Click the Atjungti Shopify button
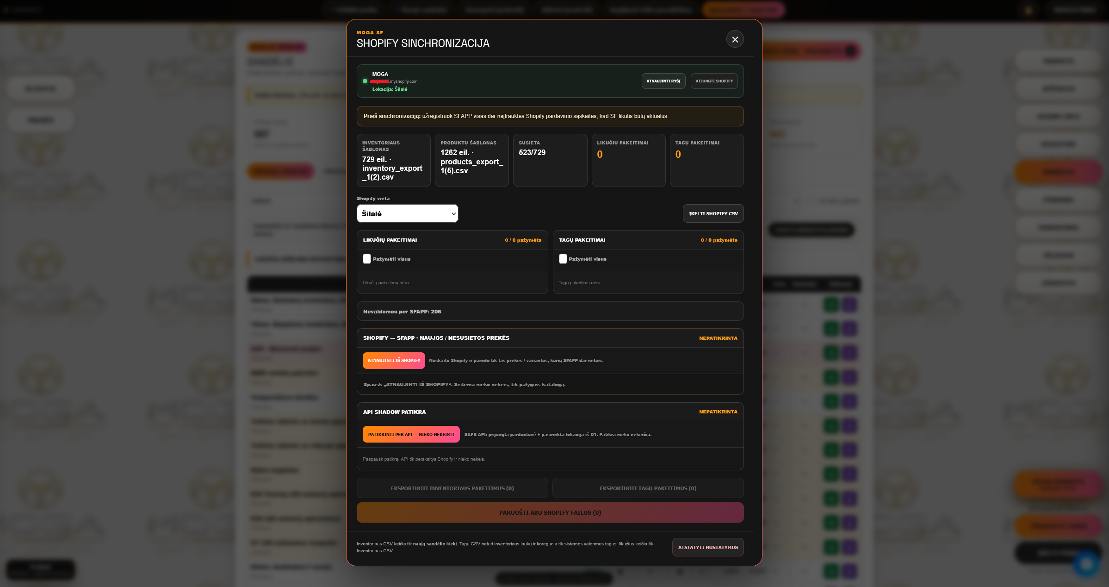Screen dimensions: 1109x587 714,81
